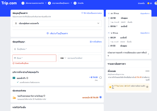Click the green ticket icon for fast ticketing
The width and height of the screenshot is (157, 111).
pyautogui.click(x=14, y=78)
